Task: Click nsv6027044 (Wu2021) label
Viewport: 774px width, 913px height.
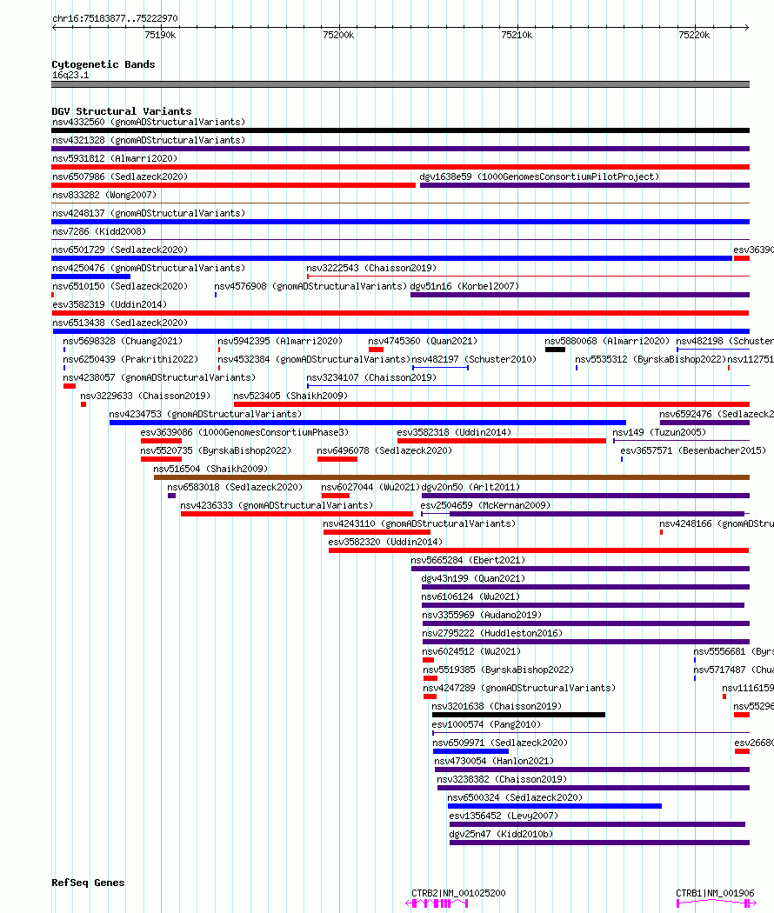Action: tap(370, 487)
